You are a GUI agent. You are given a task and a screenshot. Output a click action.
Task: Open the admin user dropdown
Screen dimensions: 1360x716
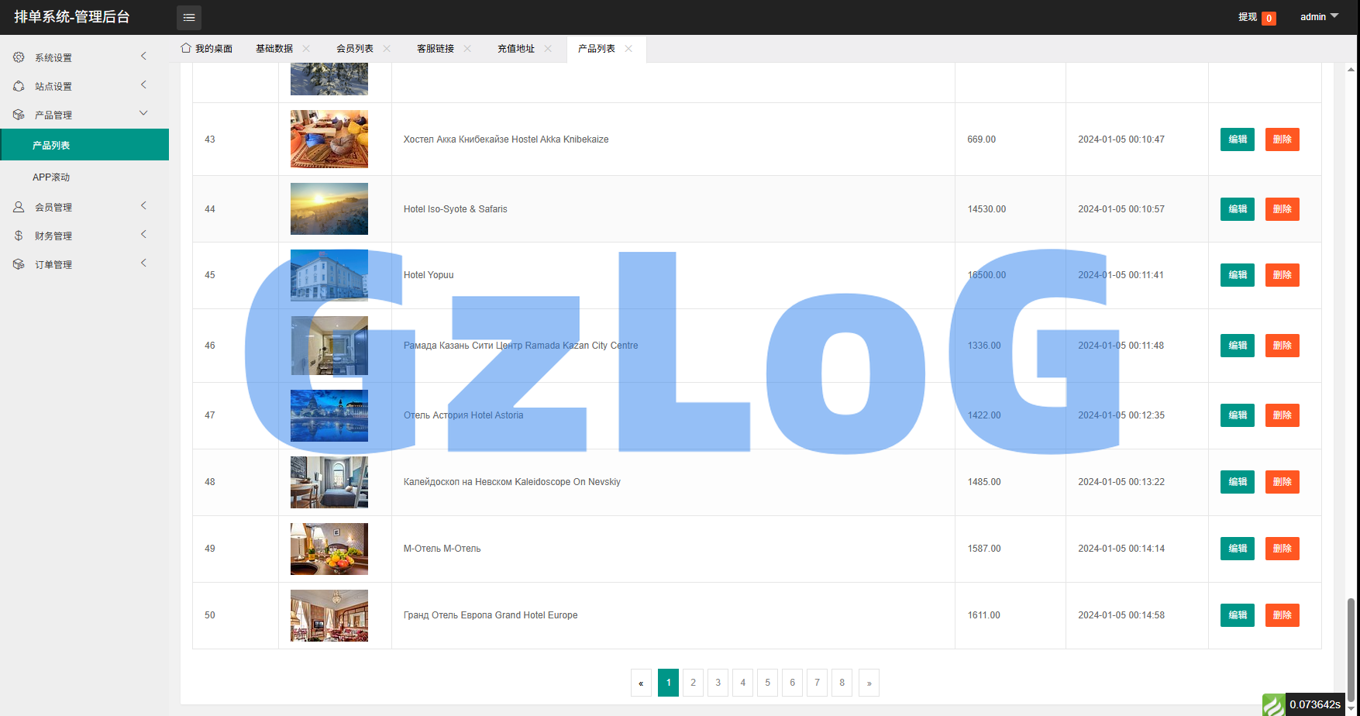click(x=1319, y=17)
